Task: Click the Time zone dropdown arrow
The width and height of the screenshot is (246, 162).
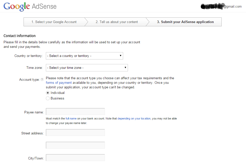Action: [x=125, y=68]
